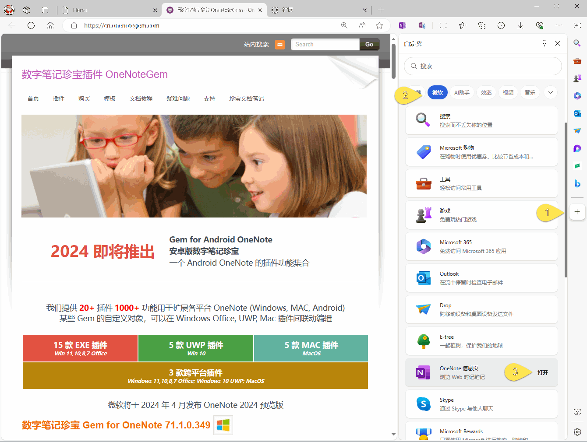Open Gem for OneNote 71.1.0.349 link
This screenshot has height=442, width=587.
116,425
